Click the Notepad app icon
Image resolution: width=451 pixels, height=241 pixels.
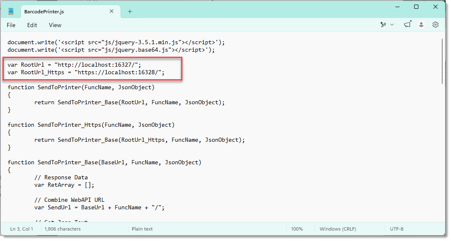(x=11, y=11)
